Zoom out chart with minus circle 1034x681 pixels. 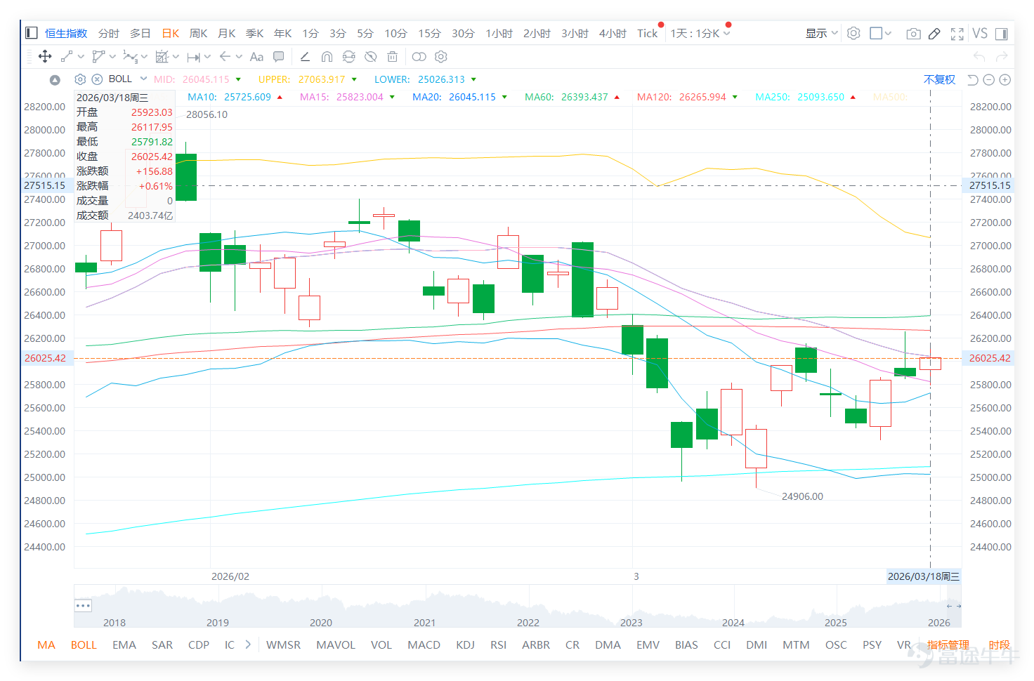[988, 80]
